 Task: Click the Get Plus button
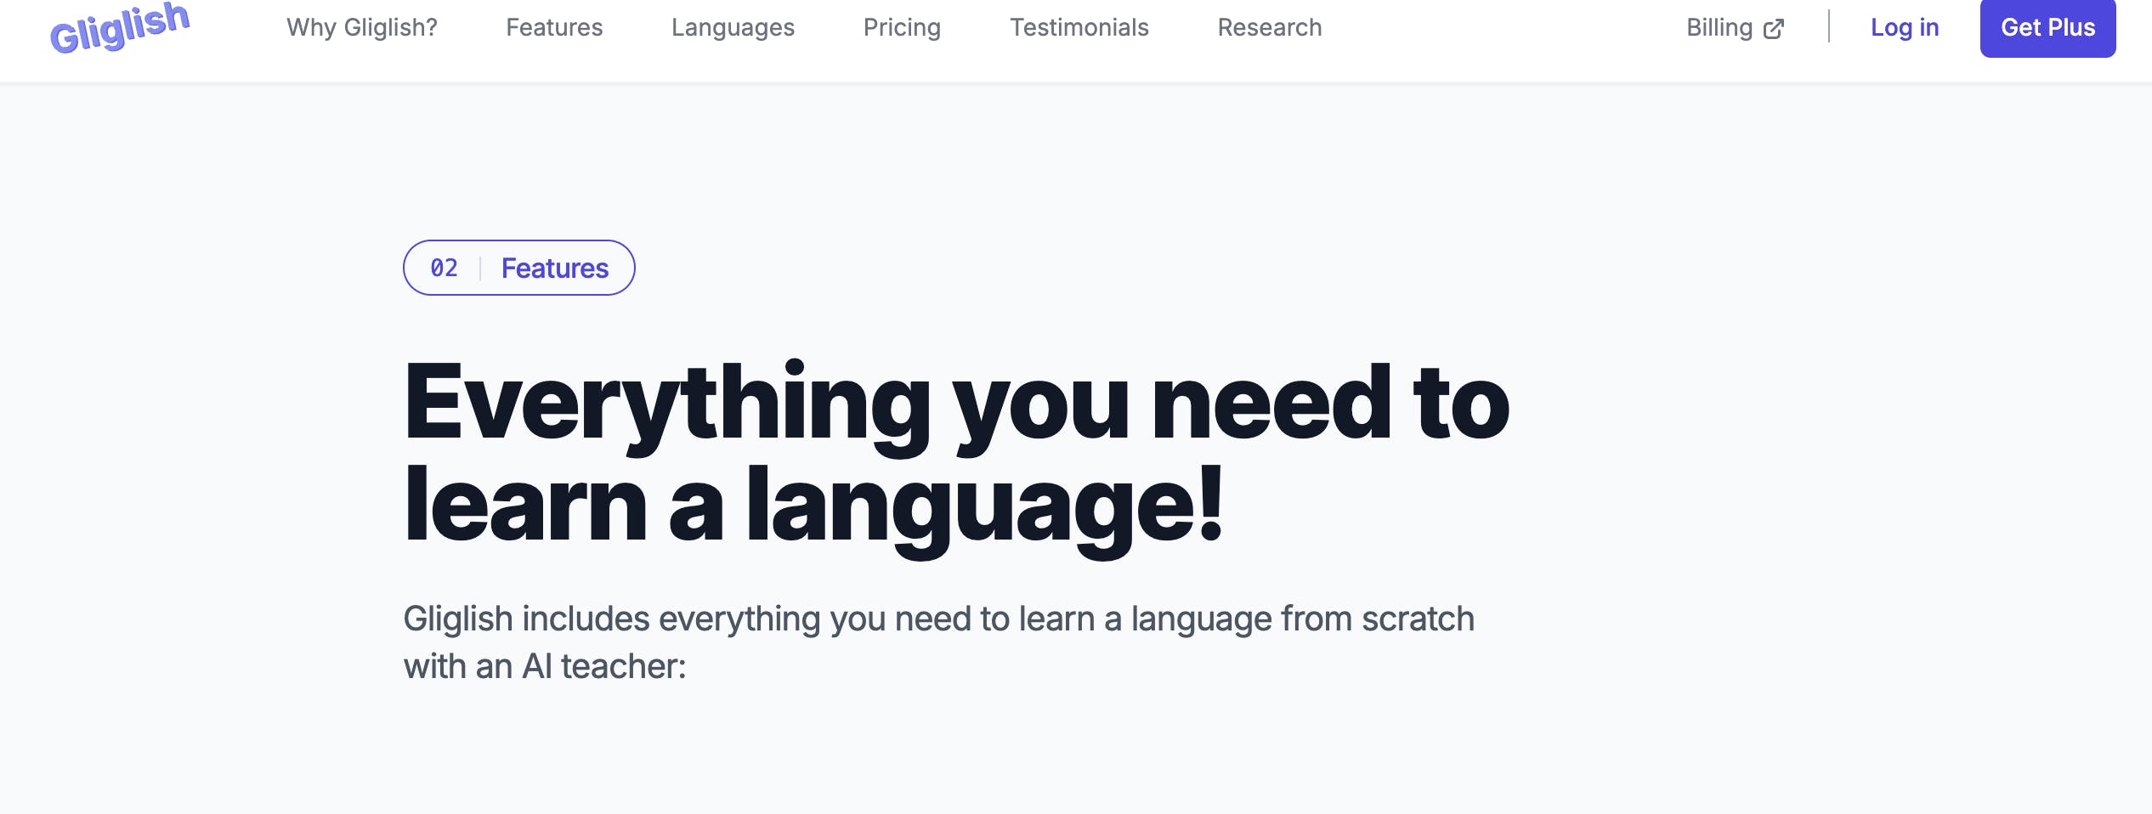point(2047,28)
